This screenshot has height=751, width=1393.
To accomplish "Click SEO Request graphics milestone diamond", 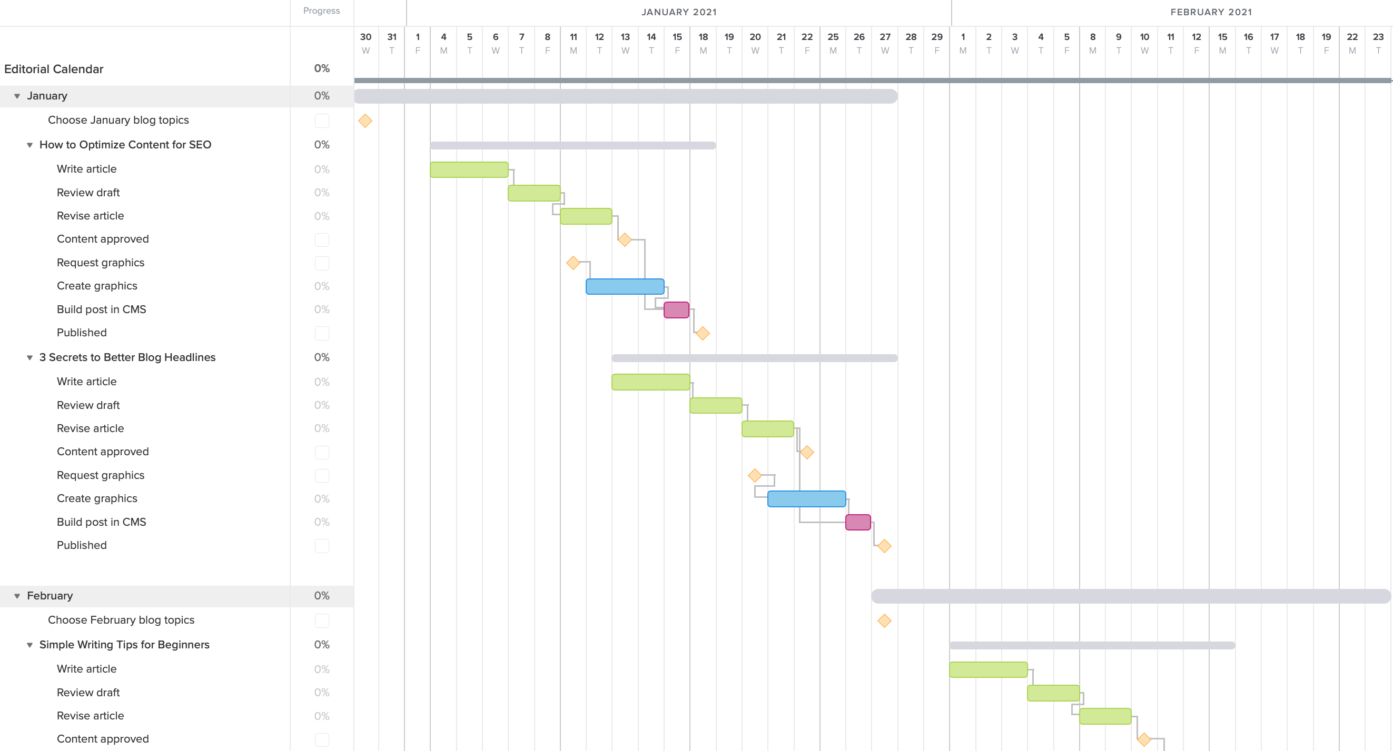I will tap(573, 263).
